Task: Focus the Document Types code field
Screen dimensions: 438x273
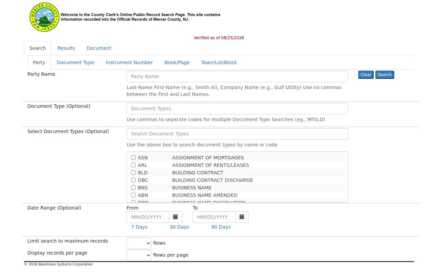Action: [237, 109]
